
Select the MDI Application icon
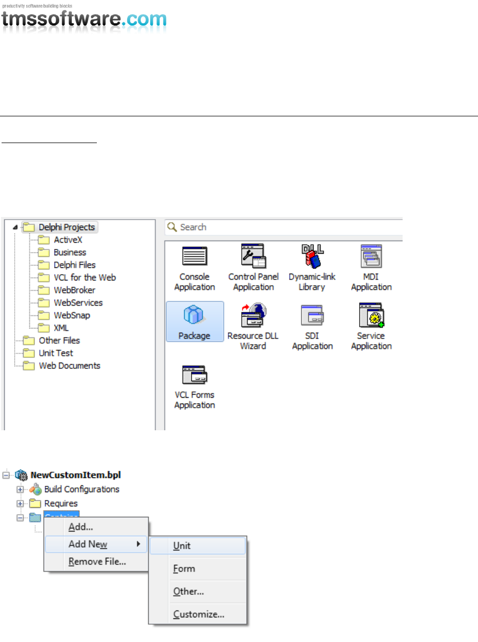[371, 256]
